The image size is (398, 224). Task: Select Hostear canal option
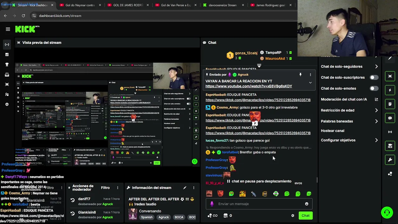pos(332,131)
